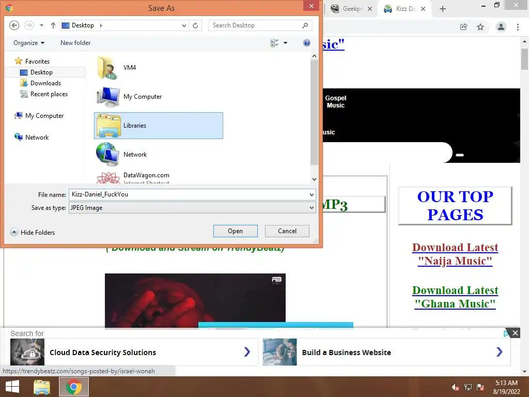The height and width of the screenshot is (397, 529).
Task: Open a new Chrome tab
Action: pyautogui.click(x=443, y=9)
